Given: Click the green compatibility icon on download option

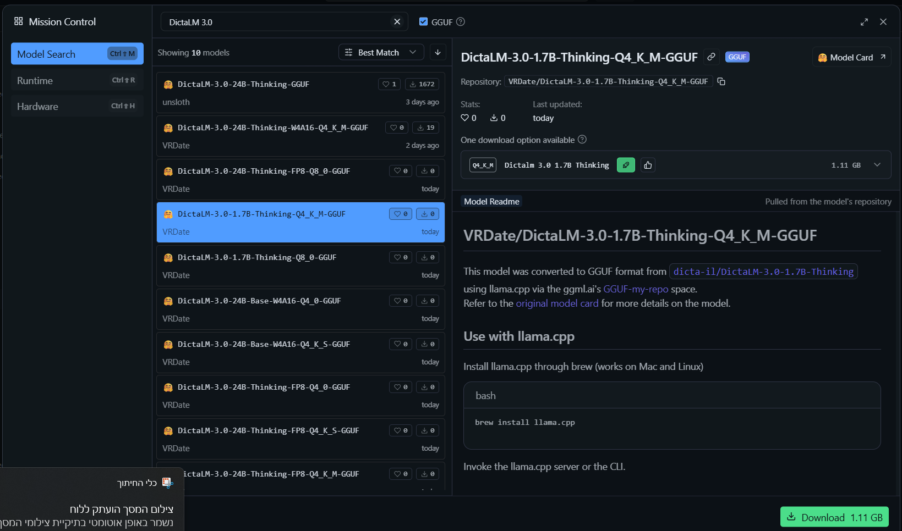Looking at the screenshot, I should (626, 165).
